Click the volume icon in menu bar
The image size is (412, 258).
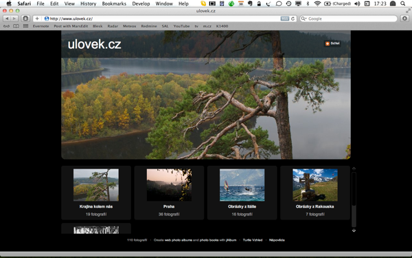point(357,3)
